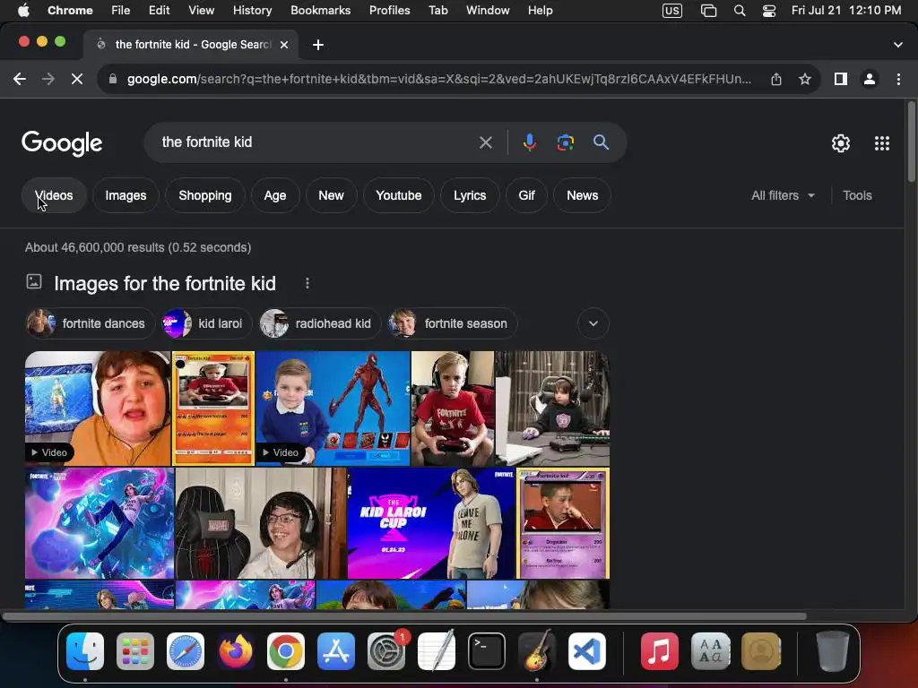Select the Lyrics filter chip
Image resolution: width=918 pixels, height=688 pixels.
click(470, 195)
